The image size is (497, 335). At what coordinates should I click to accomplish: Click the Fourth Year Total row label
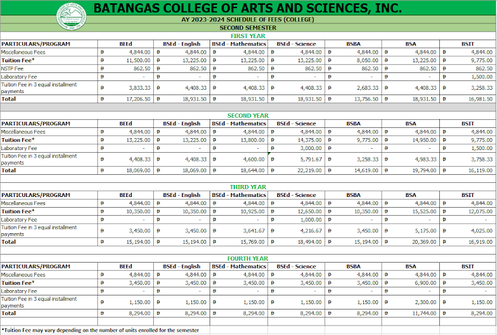9,314
